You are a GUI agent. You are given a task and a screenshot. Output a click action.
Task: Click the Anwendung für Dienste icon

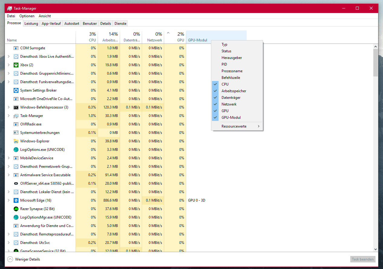pyautogui.click(x=16, y=226)
